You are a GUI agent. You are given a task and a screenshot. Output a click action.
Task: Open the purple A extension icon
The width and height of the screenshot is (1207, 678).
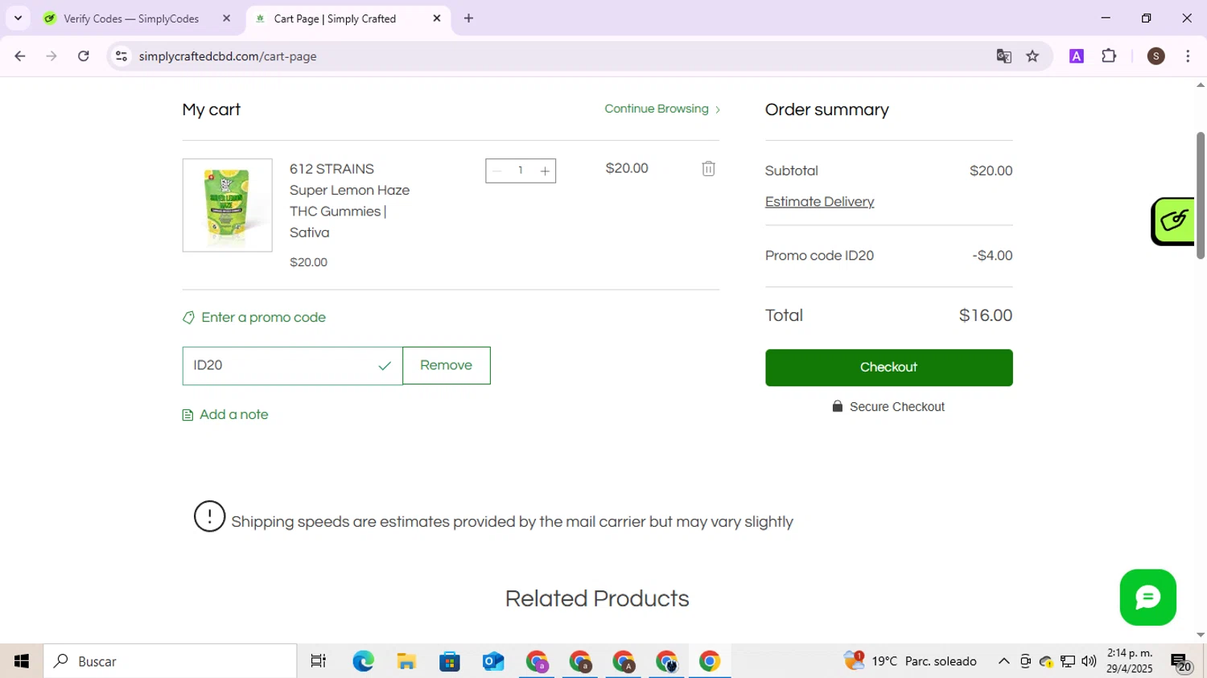[1077, 56]
